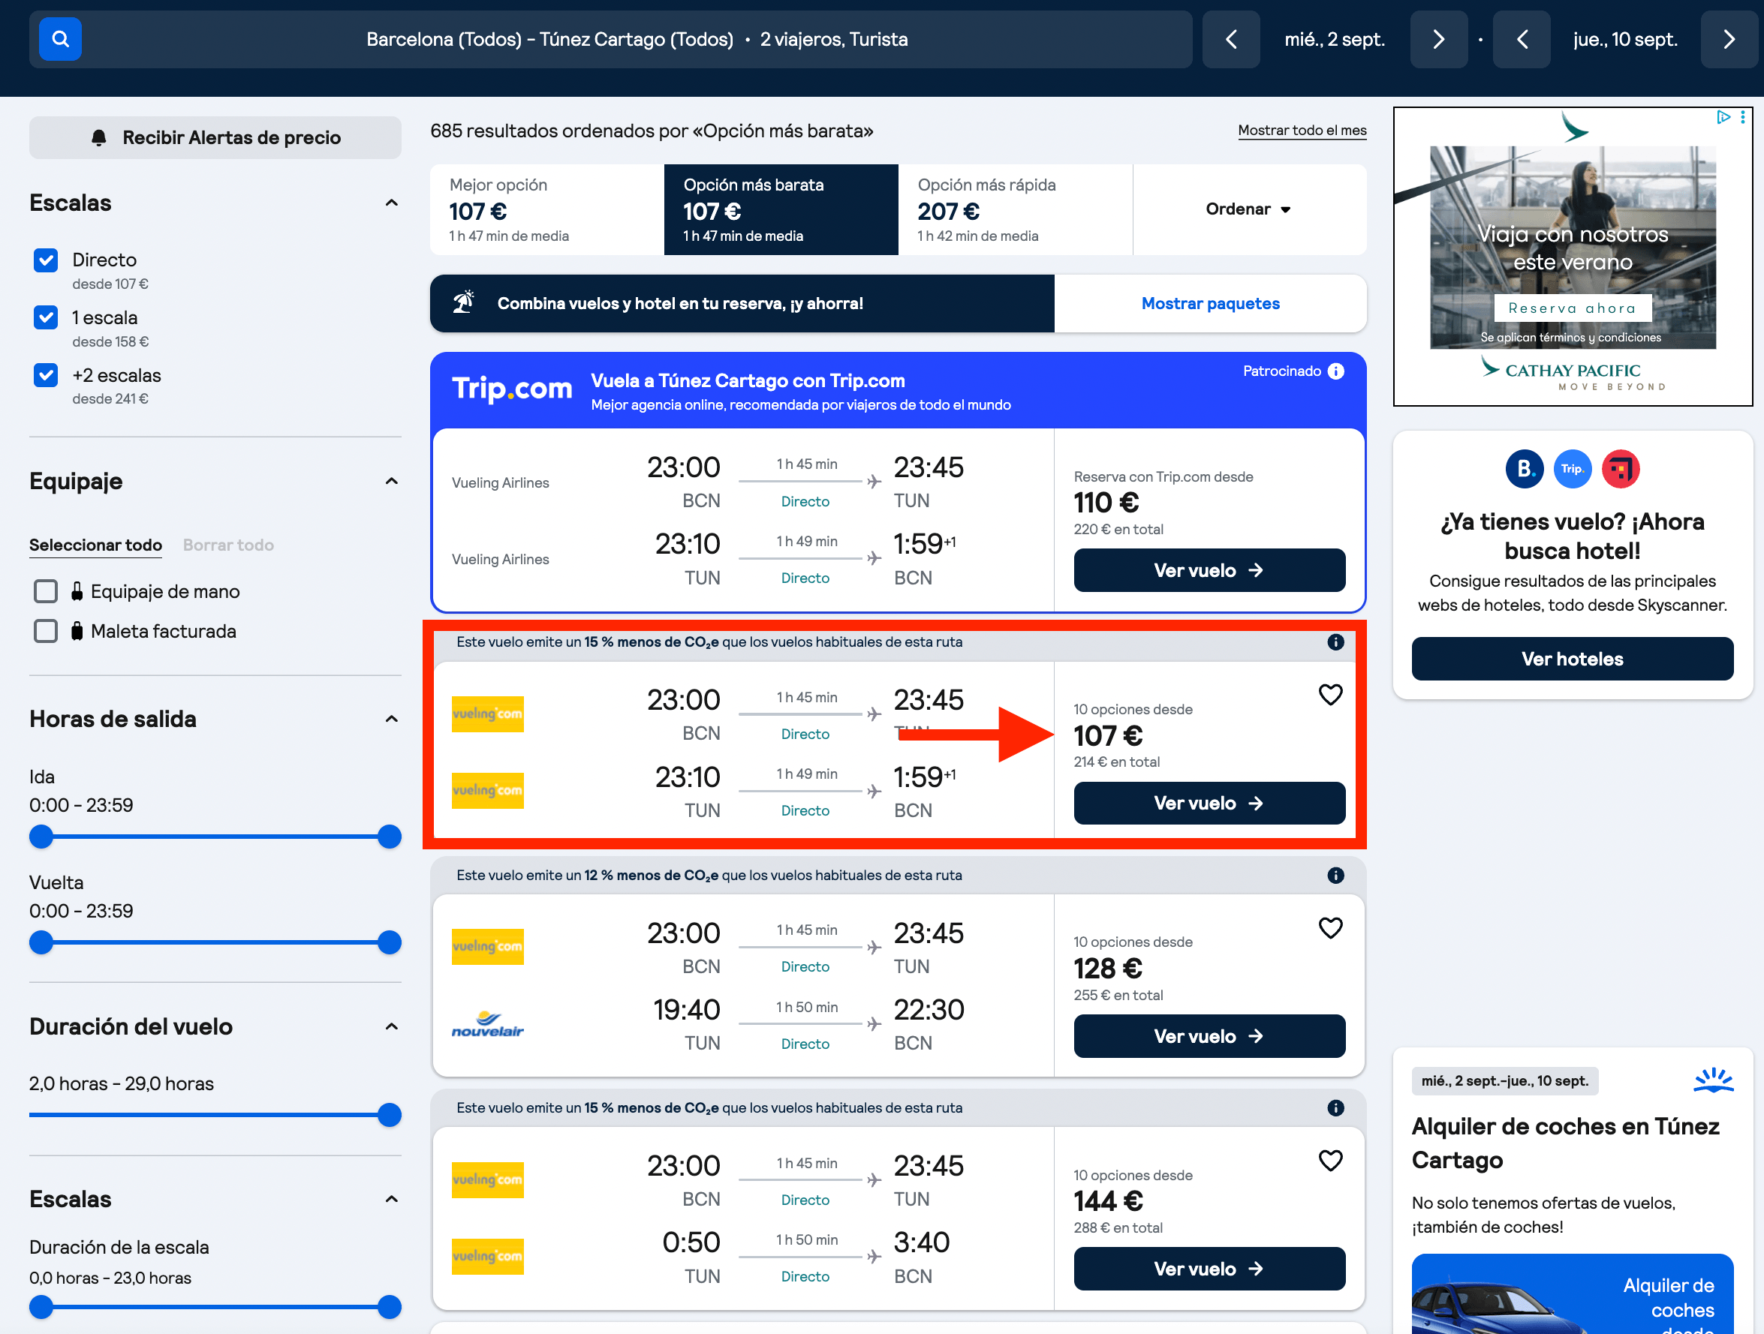Click the Trip.com logo in sponsored banner
1764x1334 pixels.
[x=512, y=389]
